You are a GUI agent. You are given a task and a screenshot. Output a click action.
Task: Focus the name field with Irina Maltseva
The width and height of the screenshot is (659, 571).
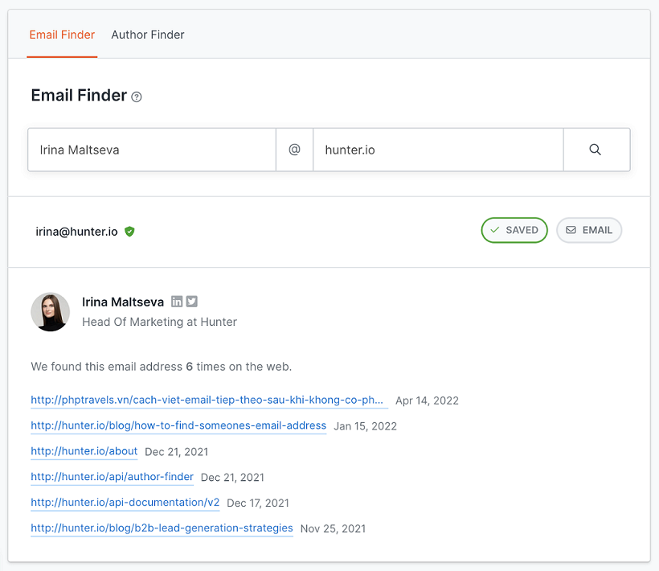pyautogui.click(x=152, y=150)
